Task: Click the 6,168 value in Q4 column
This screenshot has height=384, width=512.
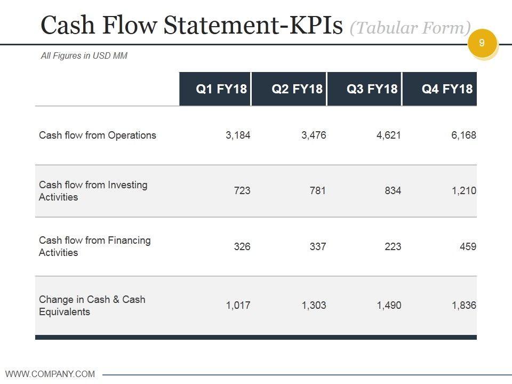Action: (x=463, y=135)
